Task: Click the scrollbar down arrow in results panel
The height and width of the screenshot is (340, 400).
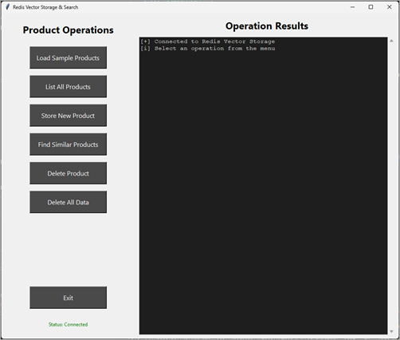Action: [391, 331]
